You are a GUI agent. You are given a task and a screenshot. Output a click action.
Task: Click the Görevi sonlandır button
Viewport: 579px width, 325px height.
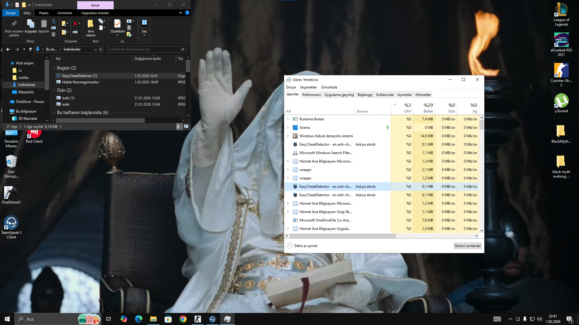point(467,246)
